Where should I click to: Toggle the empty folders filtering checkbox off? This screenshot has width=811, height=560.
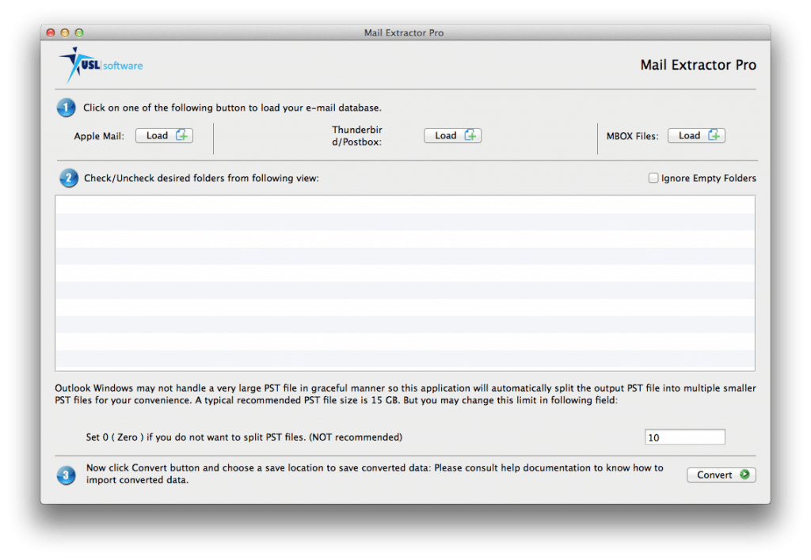point(653,177)
